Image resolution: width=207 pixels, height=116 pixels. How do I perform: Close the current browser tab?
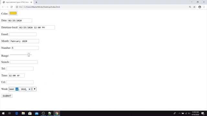coord(31,2)
